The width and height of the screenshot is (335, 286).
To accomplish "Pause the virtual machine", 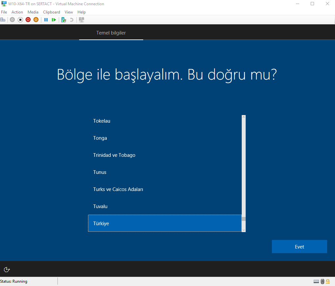I will 46,20.
